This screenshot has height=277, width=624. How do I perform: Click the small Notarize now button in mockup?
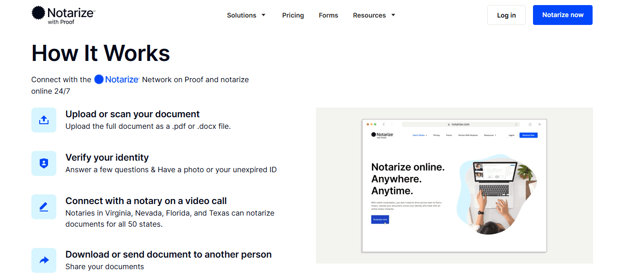pyautogui.click(x=380, y=219)
